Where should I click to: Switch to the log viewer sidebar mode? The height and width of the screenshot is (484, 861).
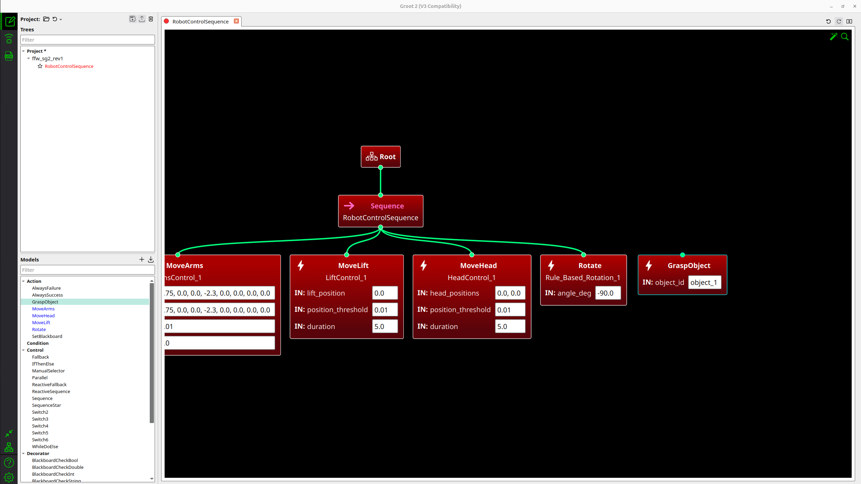(x=9, y=56)
